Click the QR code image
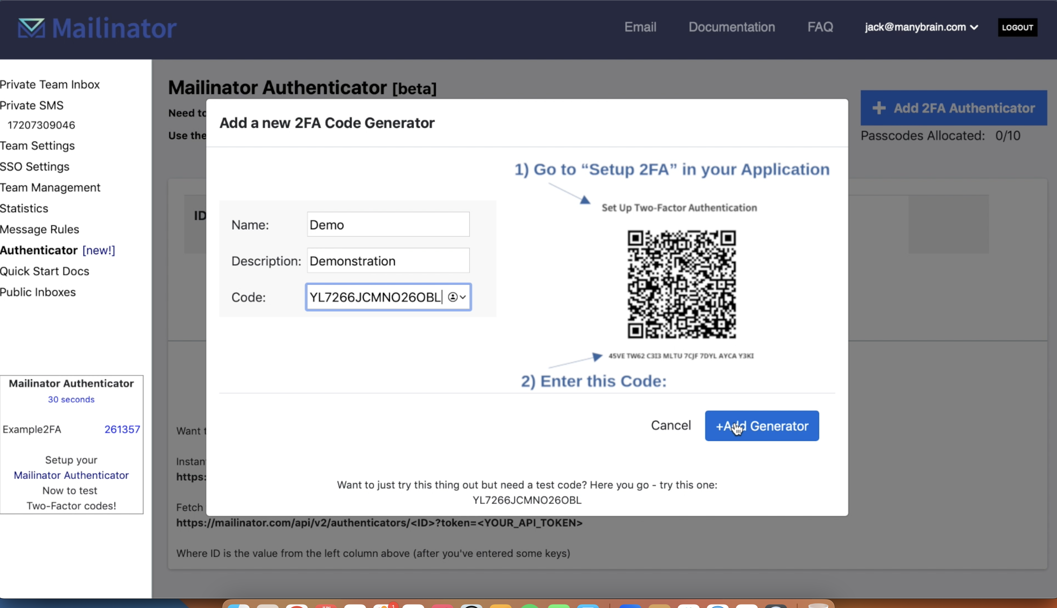The height and width of the screenshot is (608, 1057). click(x=682, y=284)
